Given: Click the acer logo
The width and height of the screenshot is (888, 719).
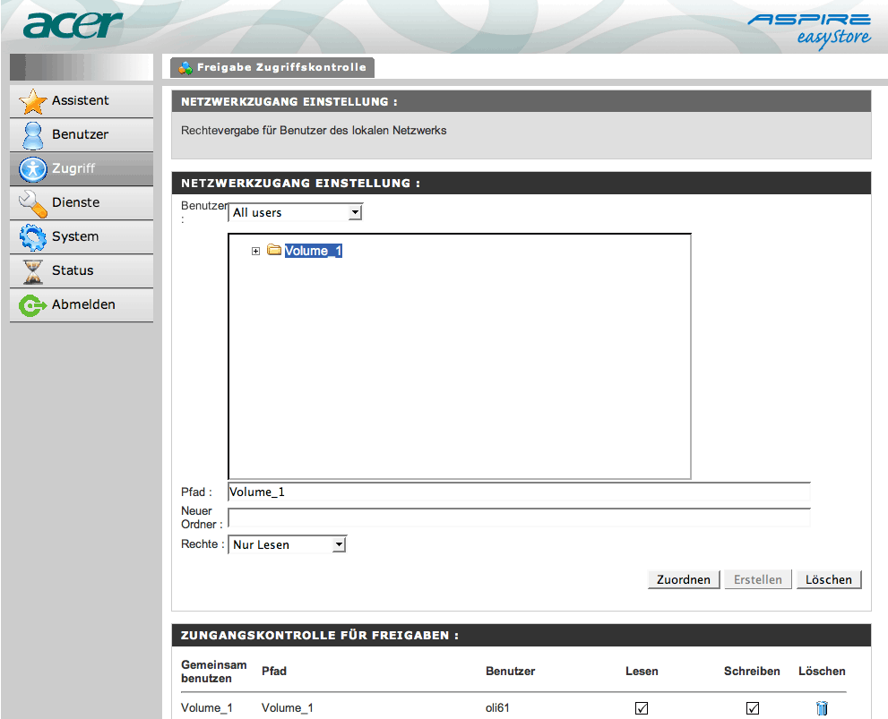Looking at the screenshot, I should 72,24.
